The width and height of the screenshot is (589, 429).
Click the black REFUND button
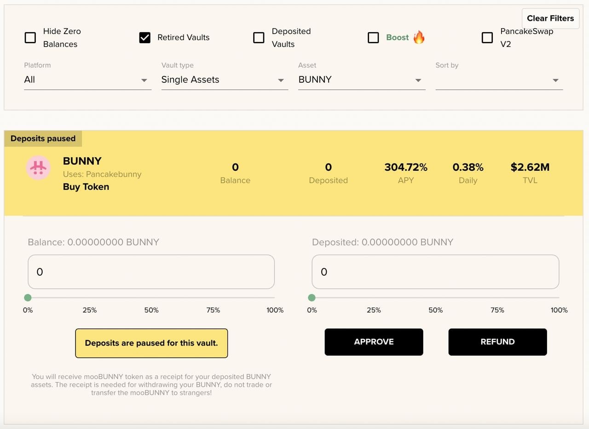pos(497,342)
